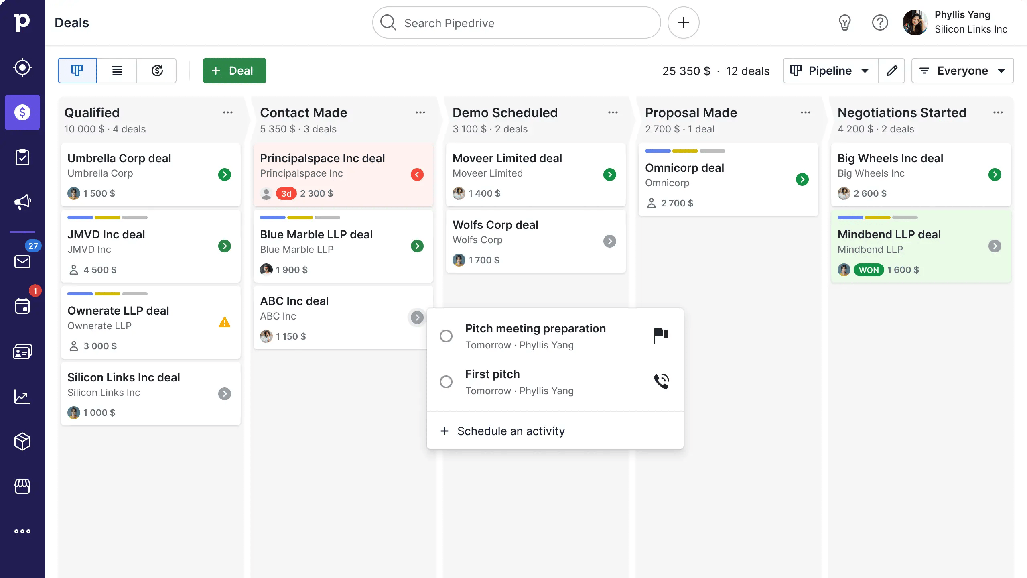Toggle the radio button for First pitch activity

click(x=446, y=381)
